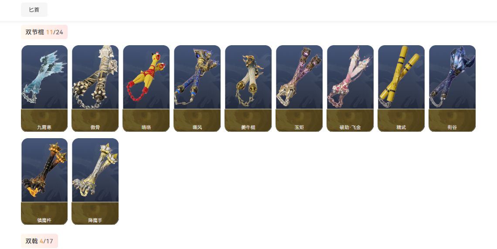Click the 九霄寒 name label text

pyautogui.click(x=44, y=127)
